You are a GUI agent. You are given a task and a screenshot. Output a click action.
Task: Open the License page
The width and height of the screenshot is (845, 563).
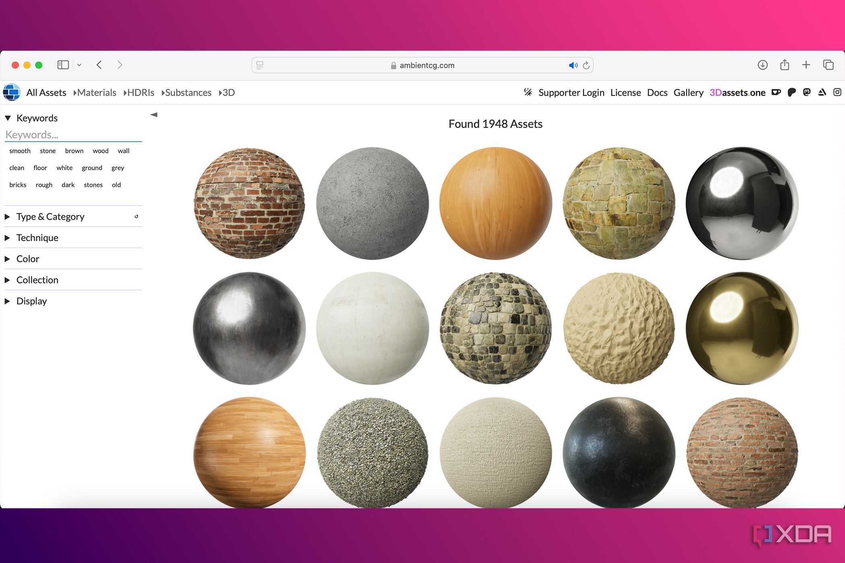tap(626, 92)
